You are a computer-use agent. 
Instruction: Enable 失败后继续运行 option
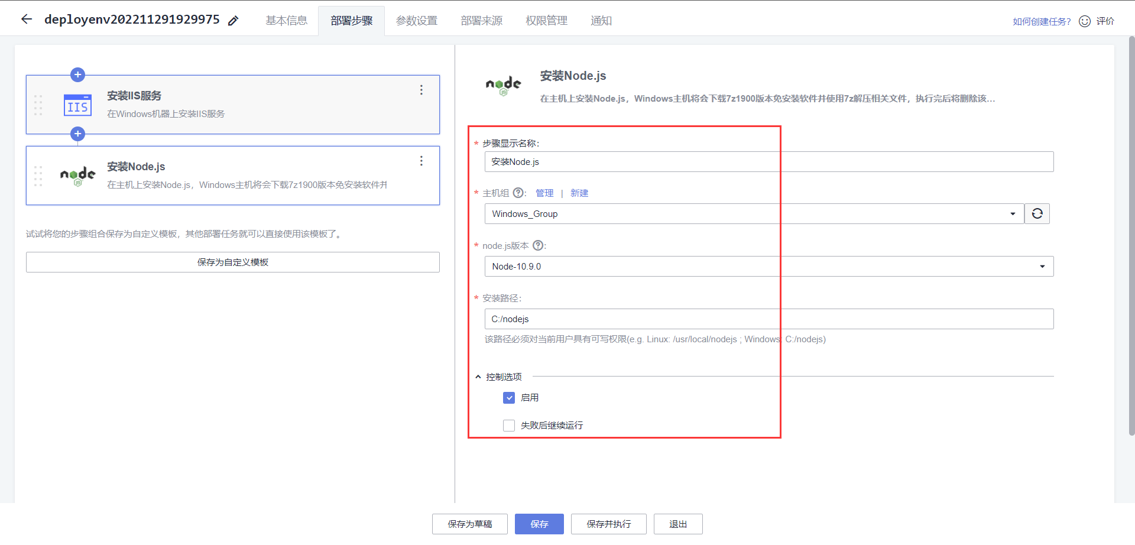(x=509, y=425)
